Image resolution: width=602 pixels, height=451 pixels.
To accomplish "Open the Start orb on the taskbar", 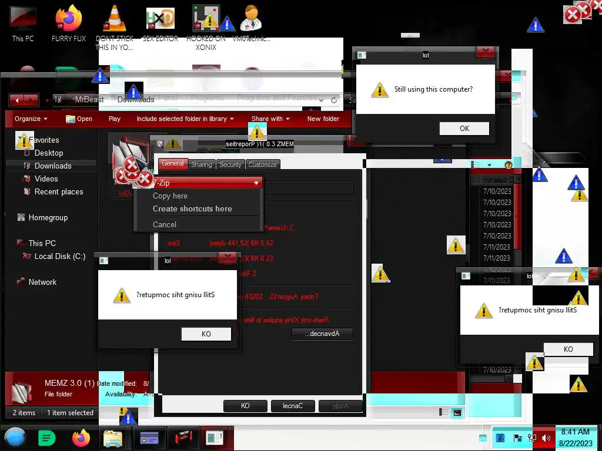I will tap(15, 437).
